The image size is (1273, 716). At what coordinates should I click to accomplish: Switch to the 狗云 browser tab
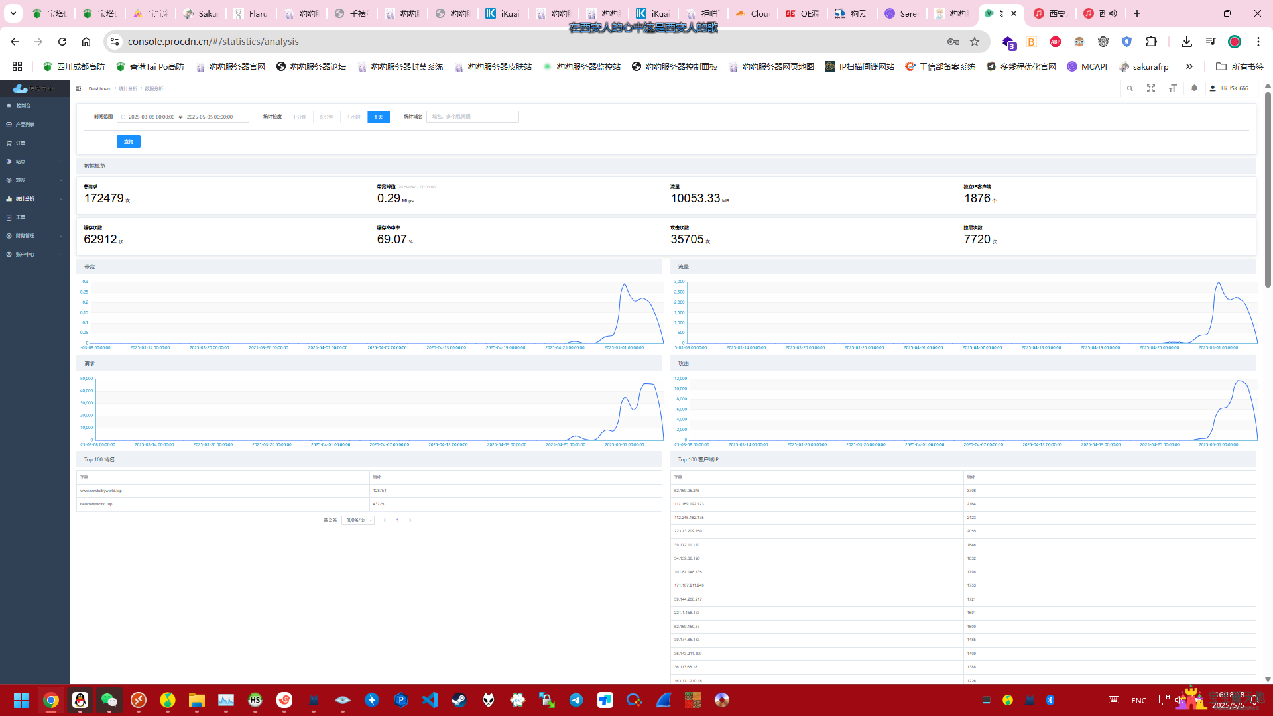click(x=852, y=13)
